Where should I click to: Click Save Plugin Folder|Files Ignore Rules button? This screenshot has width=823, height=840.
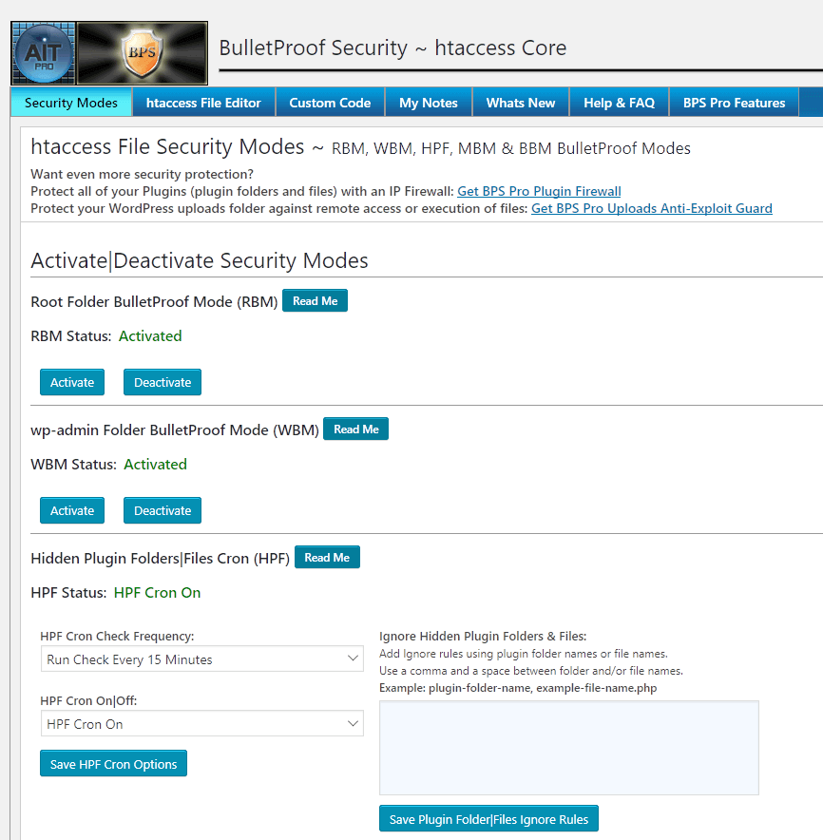point(488,818)
